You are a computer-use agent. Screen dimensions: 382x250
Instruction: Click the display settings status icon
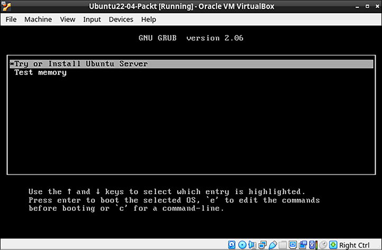point(293,245)
